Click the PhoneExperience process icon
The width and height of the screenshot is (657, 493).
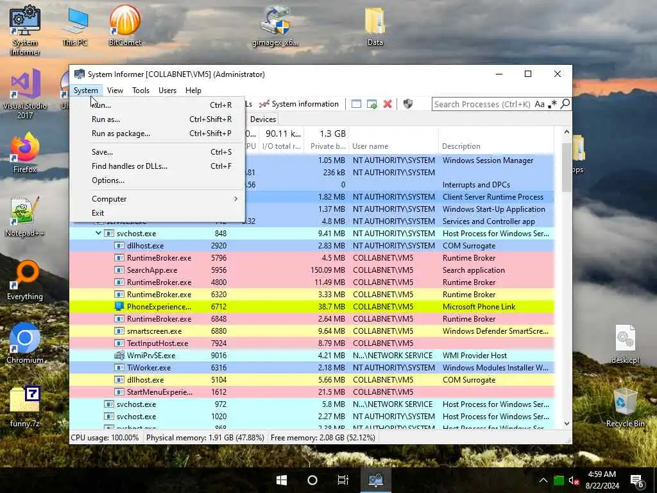(x=119, y=306)
